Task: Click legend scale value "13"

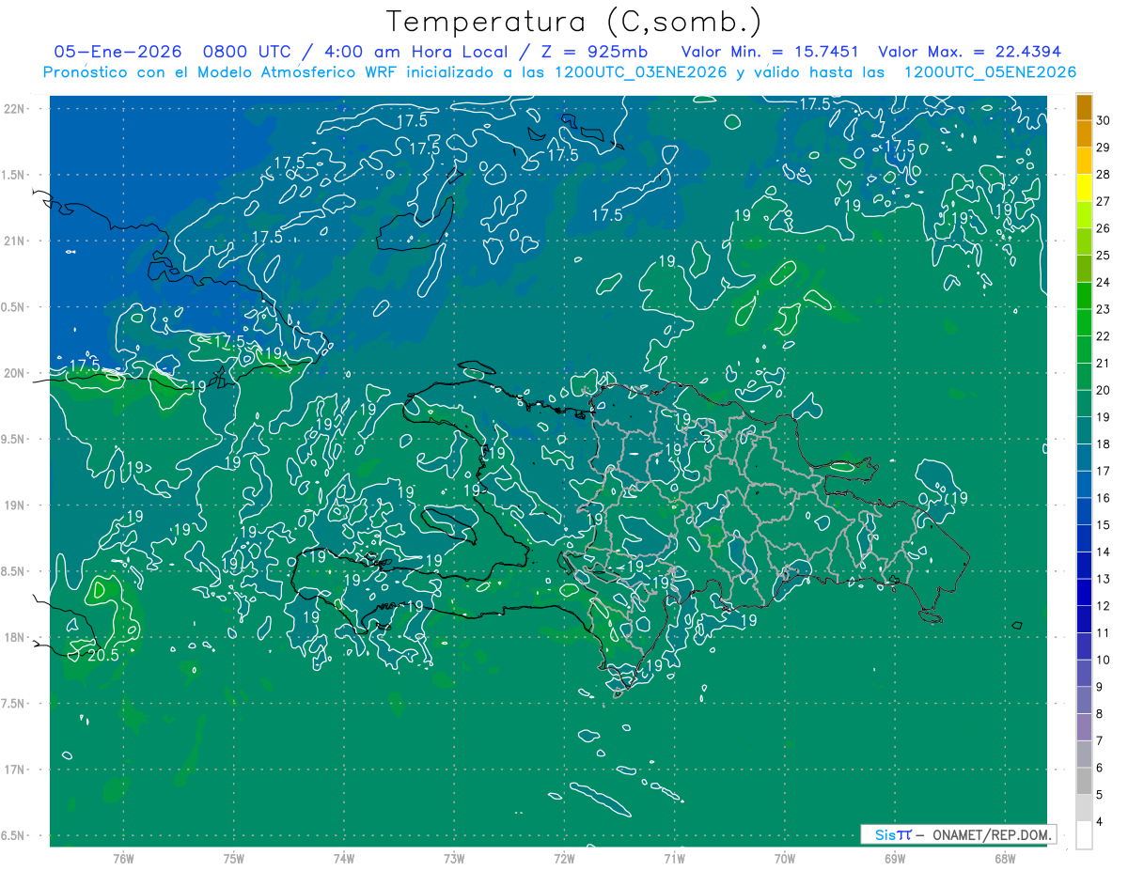Action: tap(1104, 579)
